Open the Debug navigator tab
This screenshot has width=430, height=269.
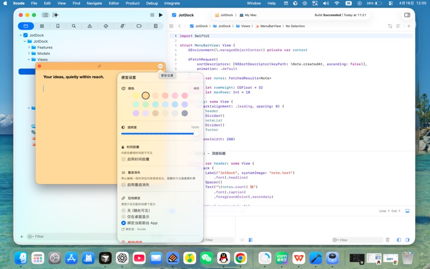pyautogui.click(x=123, y=26)
